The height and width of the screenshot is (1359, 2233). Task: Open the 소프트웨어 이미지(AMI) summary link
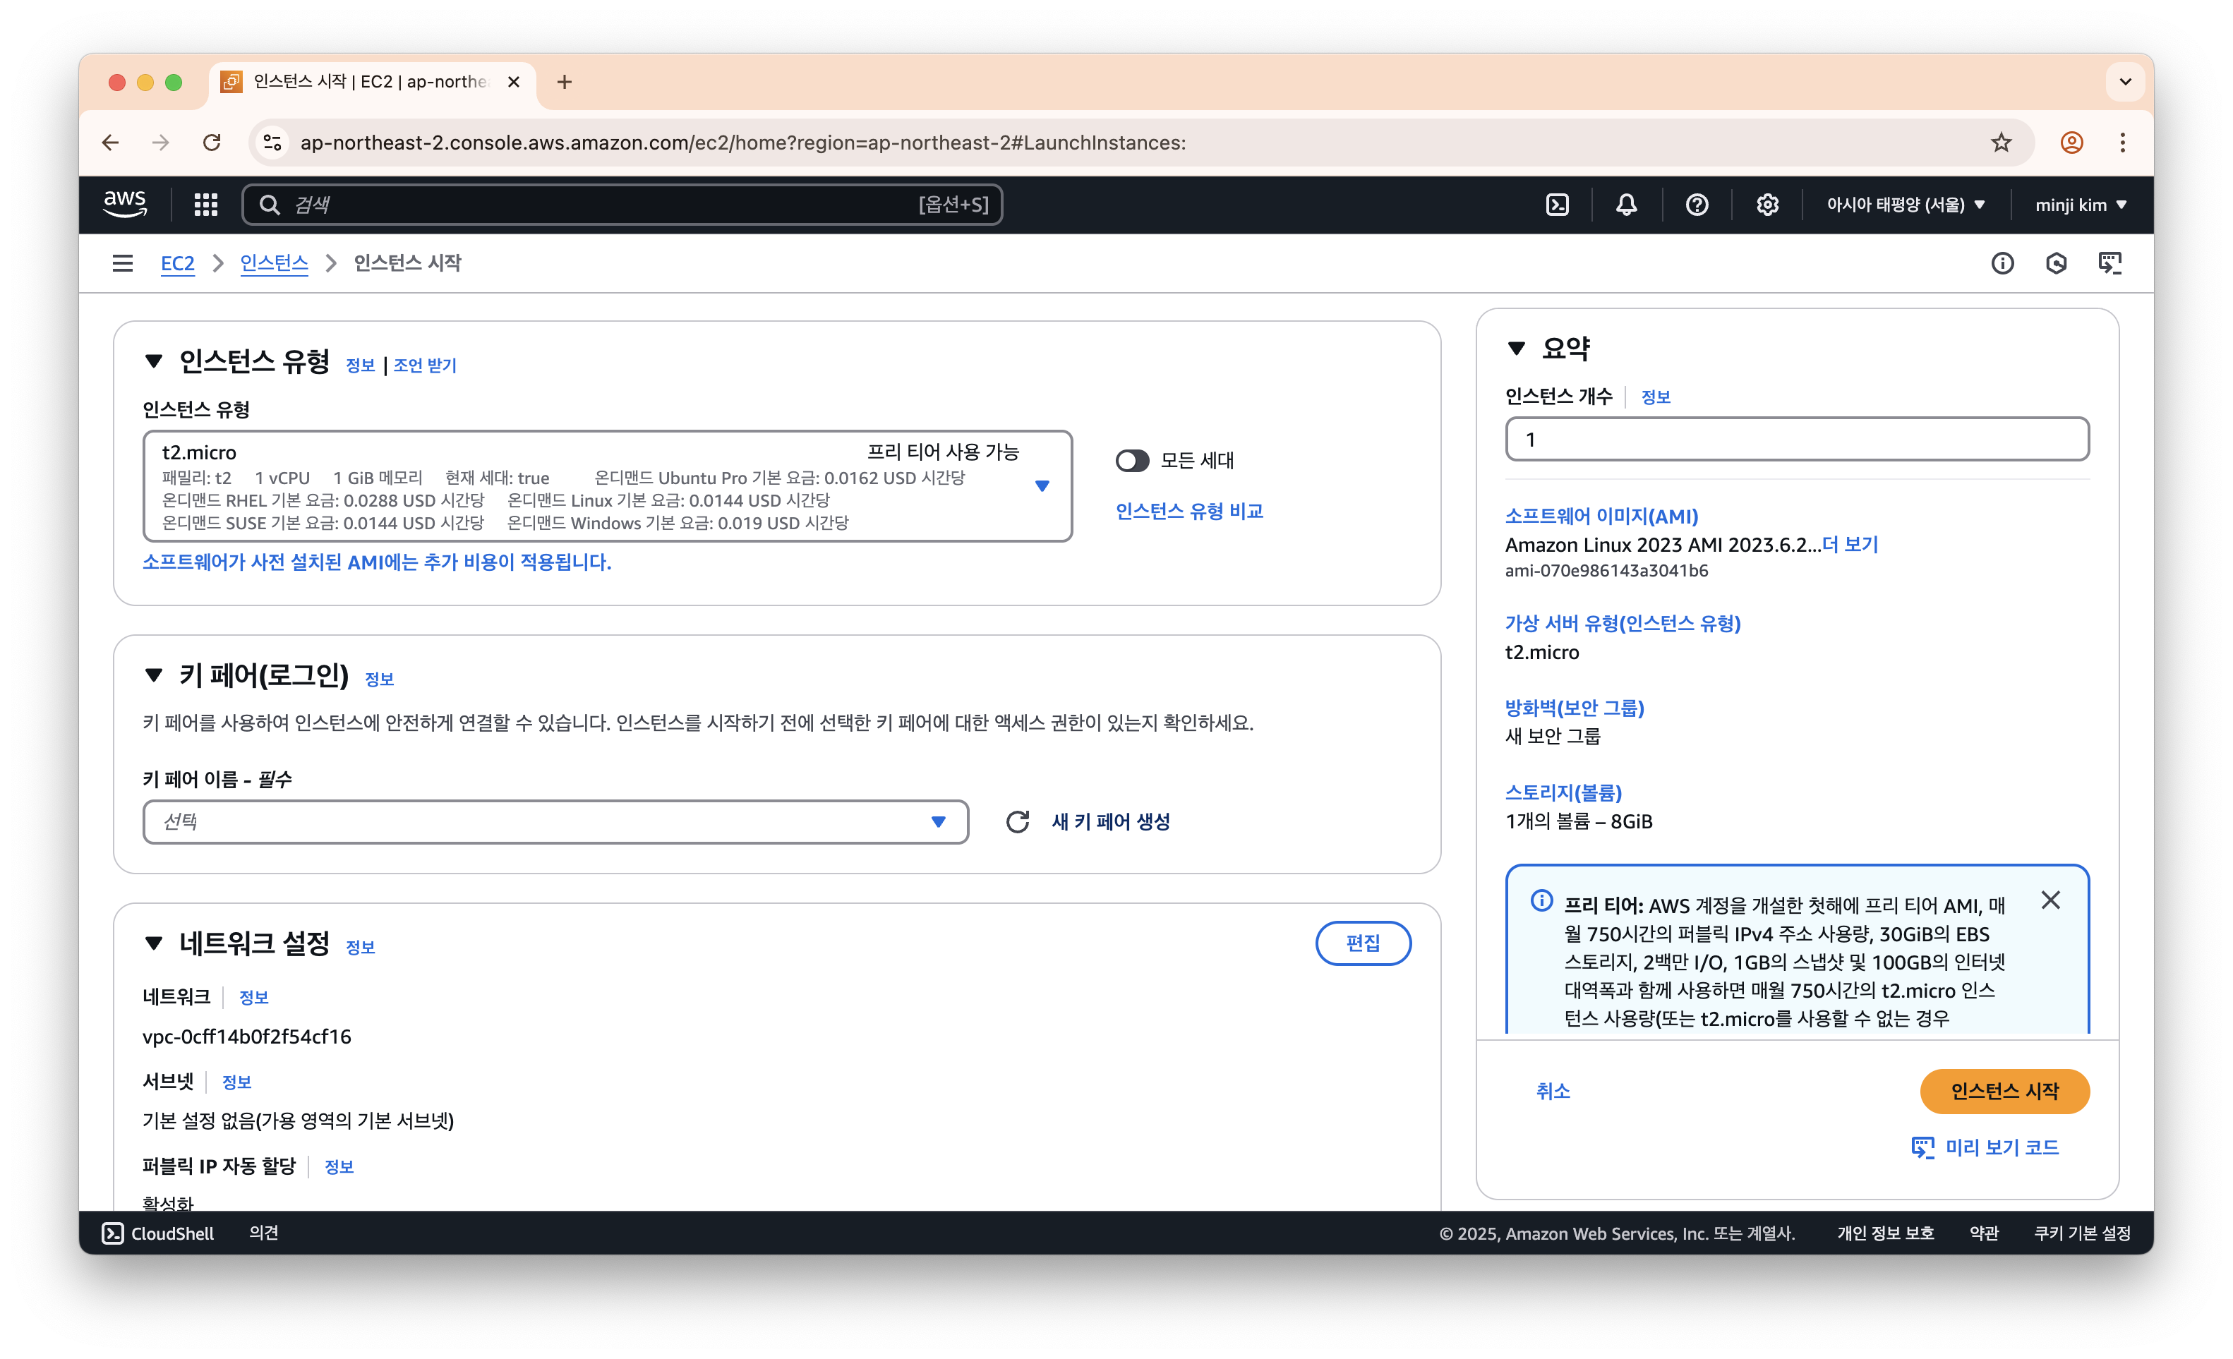click(1601, 516)
